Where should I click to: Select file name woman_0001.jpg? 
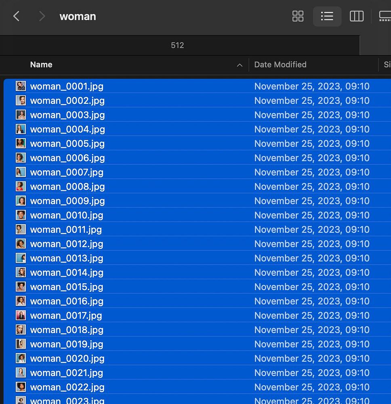point(67,86)
